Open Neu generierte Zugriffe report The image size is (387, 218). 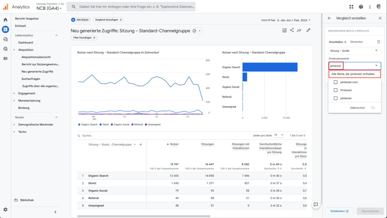point(37,71)
